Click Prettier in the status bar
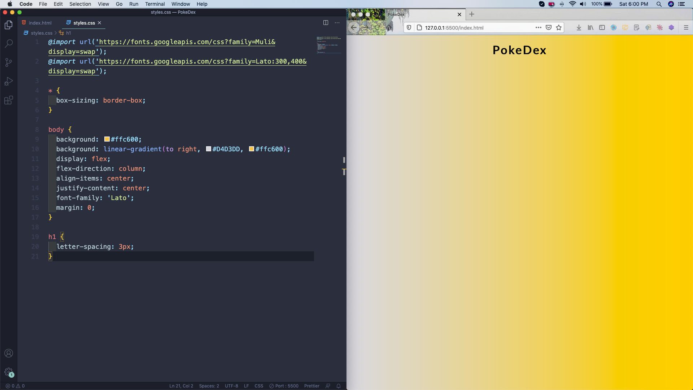The image size is (693, 390). point(311,386)
